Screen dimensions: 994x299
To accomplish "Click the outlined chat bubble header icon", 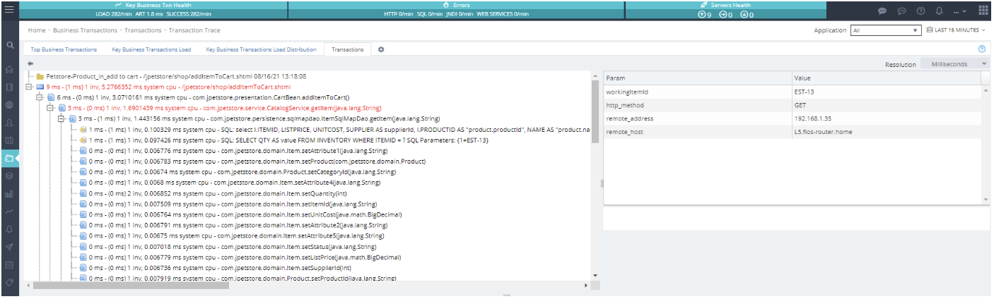I will click(901, 11).
